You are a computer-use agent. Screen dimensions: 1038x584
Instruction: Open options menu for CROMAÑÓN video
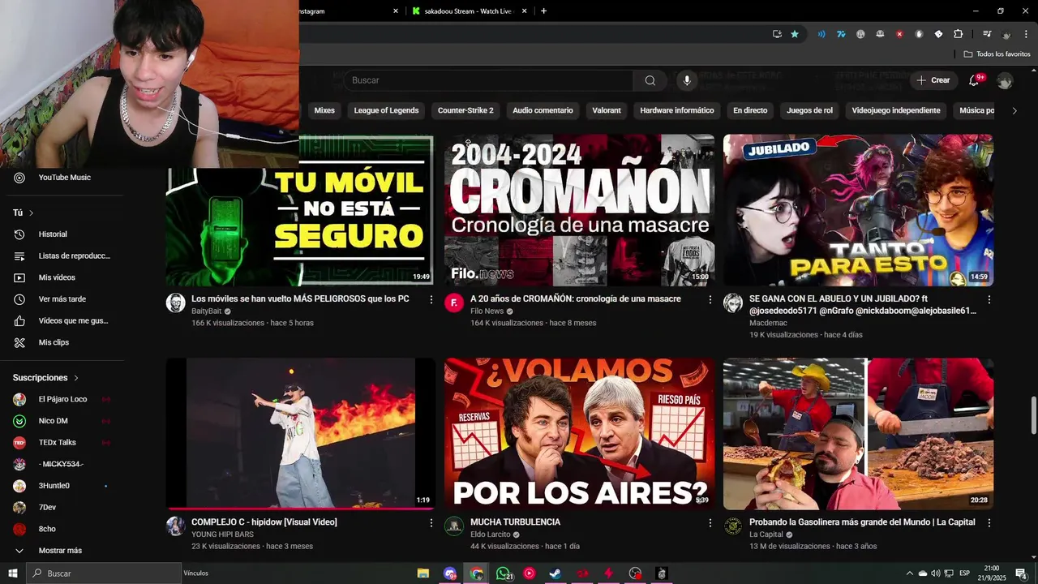tap(710, 299)
